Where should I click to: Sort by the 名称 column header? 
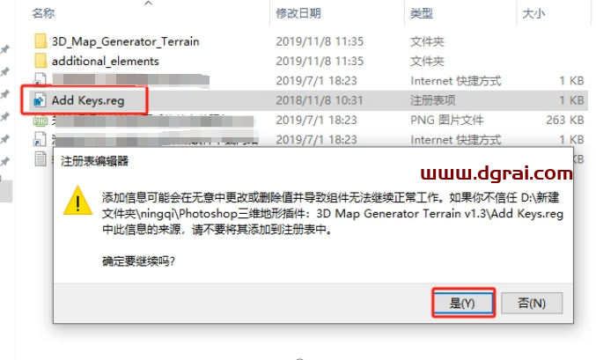(43, 13)
